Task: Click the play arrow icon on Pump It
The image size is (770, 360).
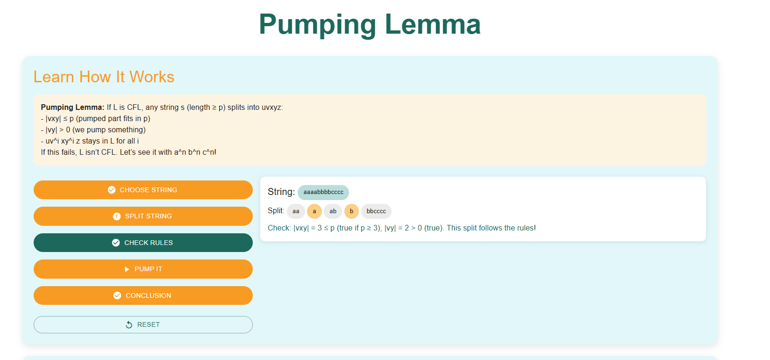Action: tap(127, 269)
